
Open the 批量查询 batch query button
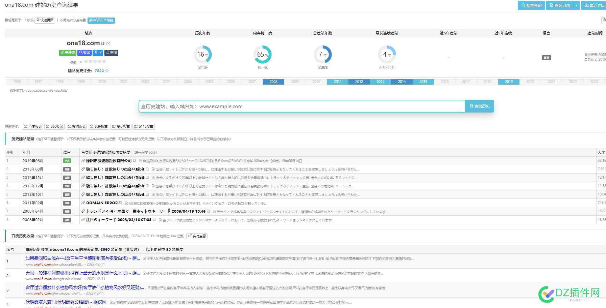pos(531,5)
